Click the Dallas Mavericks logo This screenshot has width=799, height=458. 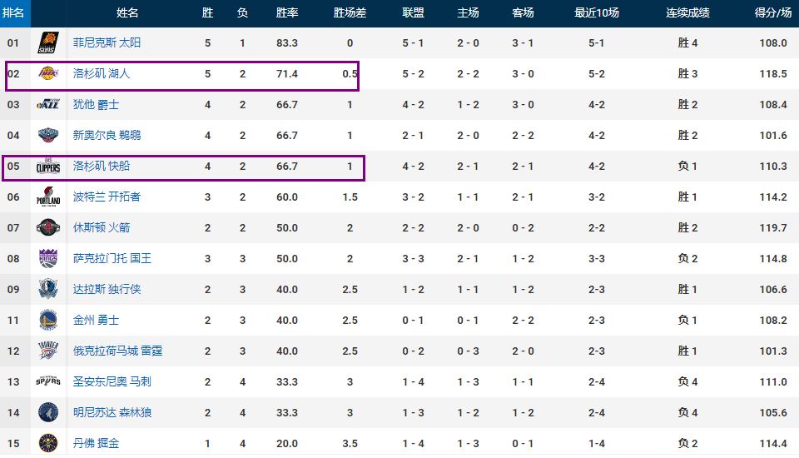coord(48,289)
